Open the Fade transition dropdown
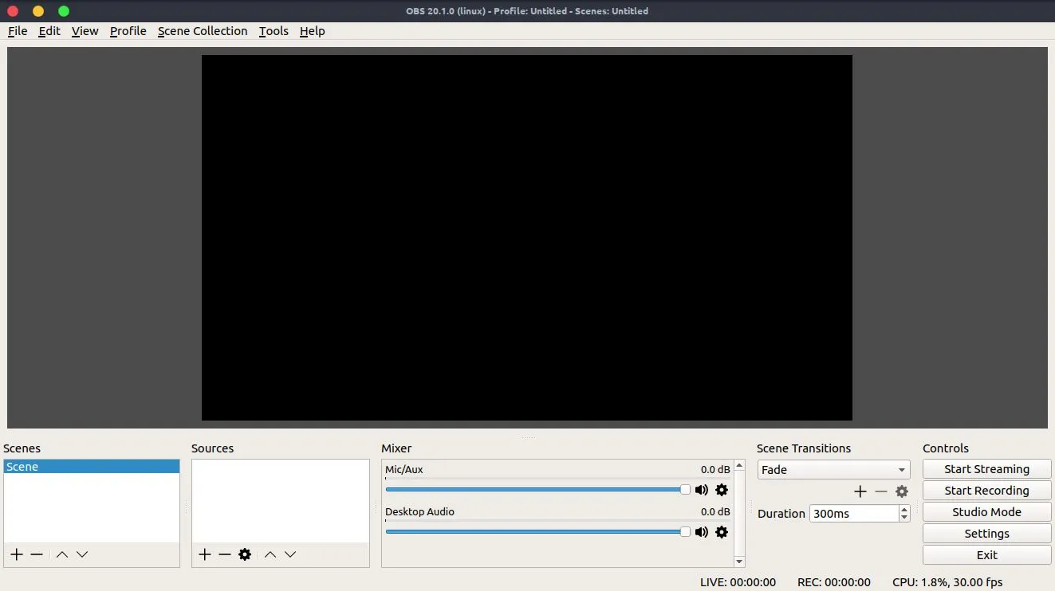This screenshot has height=591, width=1055. coord(833,469)
